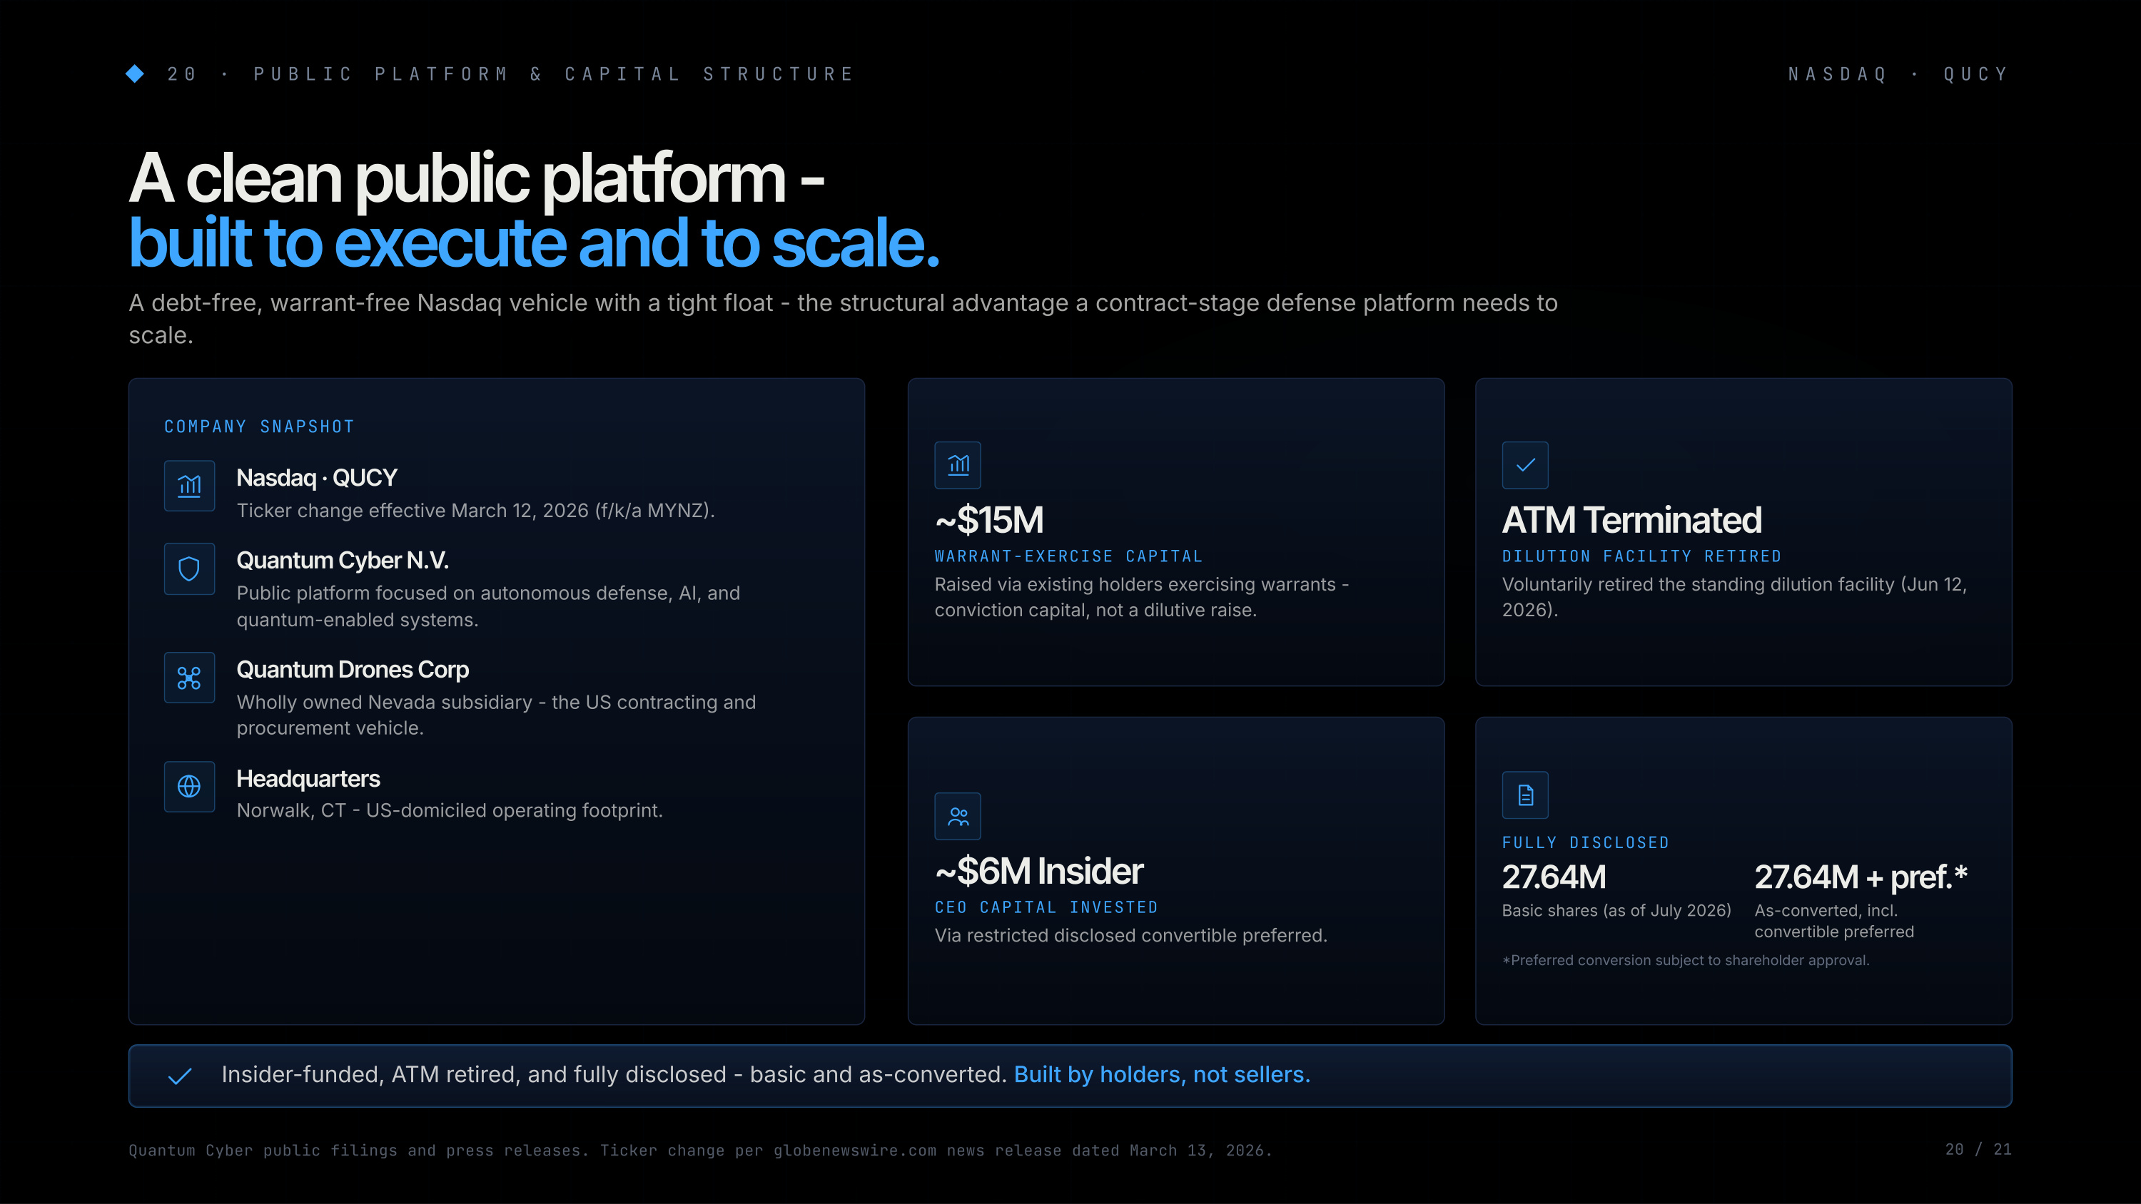2141x1204 pixels.
Task: Select the Nasdaq · QUCY heading
Action: tap(317, 478)
